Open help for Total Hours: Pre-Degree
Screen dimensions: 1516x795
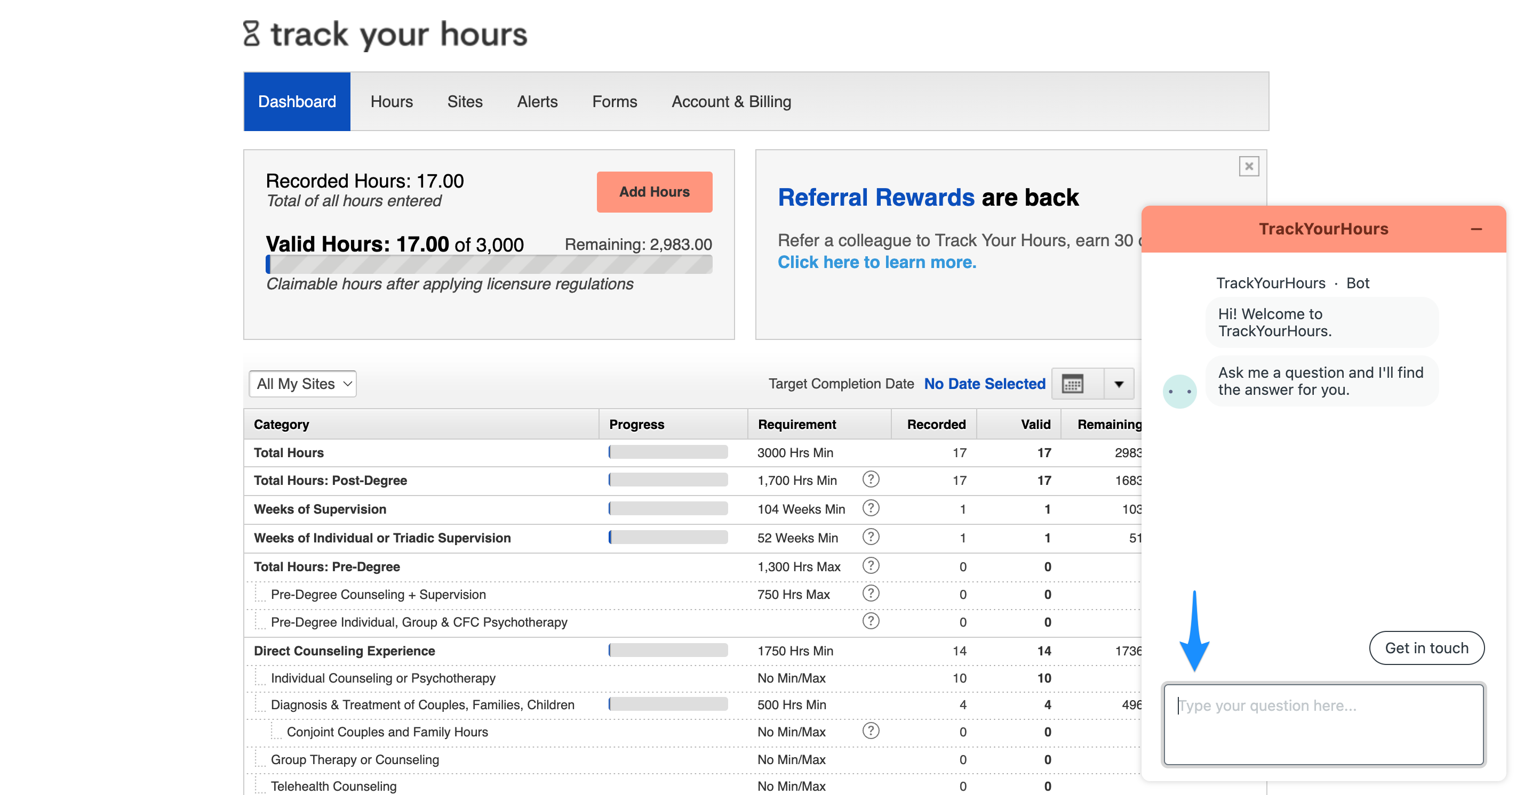click(871, 566)
